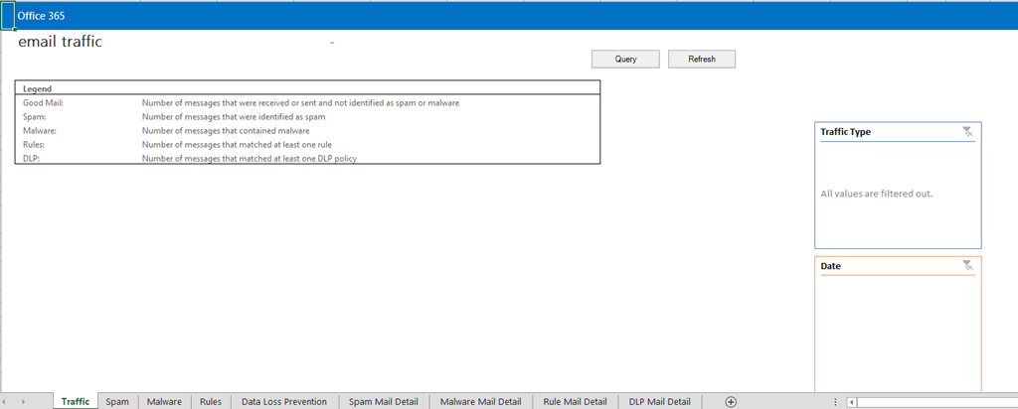Click horizontal scrollbar left arrow
This screenshot has width=1018, height=409.
click(852, 402)
